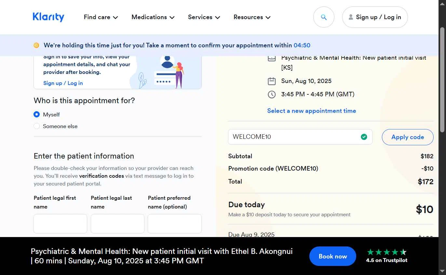Click the Apply code button
Image resolution: width=446 pixels, height=275 pixels.
click(408, 137)
